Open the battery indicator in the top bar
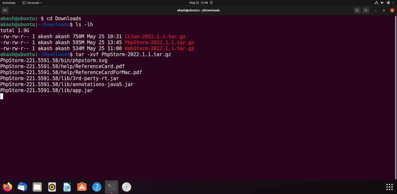Viewport: 397px width, 194px height. pyautogui.click(x=388, y=3)
